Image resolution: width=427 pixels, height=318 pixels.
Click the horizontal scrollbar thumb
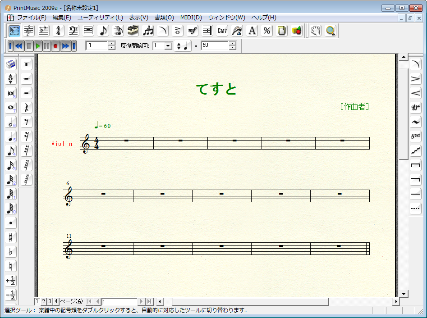(x=250, y=301)
